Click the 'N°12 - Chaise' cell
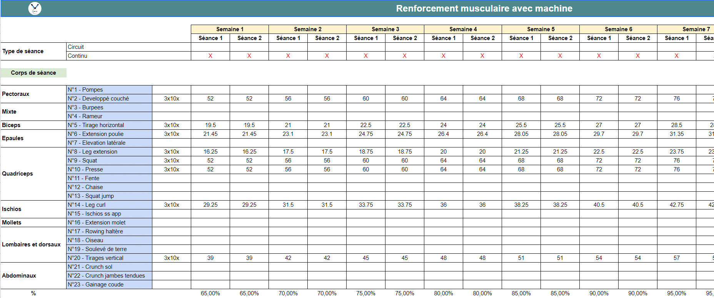 pyautogui.click(x=109, y=187)
